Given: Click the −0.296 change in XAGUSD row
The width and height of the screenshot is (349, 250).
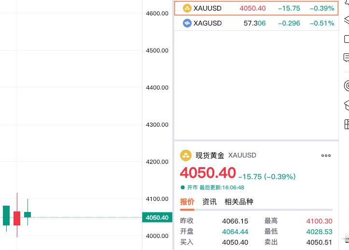Looking at the screenshot, I should (289, 23).
